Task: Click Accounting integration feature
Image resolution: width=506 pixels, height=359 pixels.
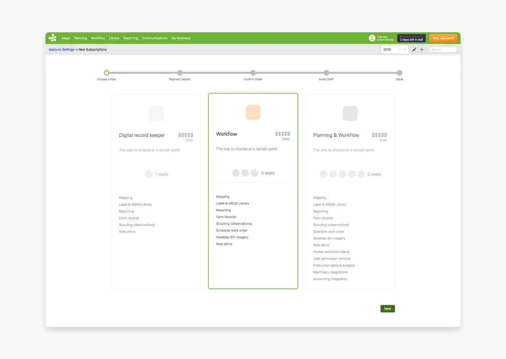Action: coord(330,279)
